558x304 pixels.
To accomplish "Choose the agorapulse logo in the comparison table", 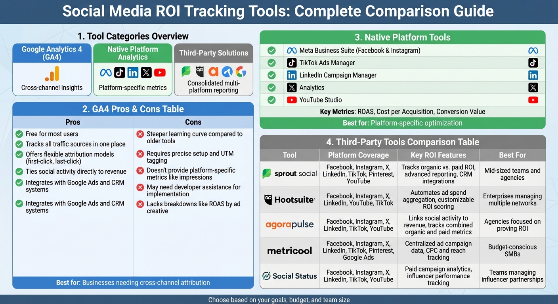I will click(290, 224).
